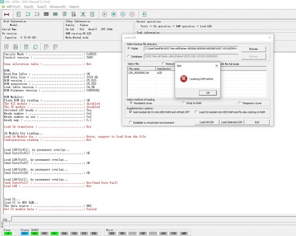Click the Folder path input field
296x236 pixels.
pyautogui.click(x=191, y=48)
